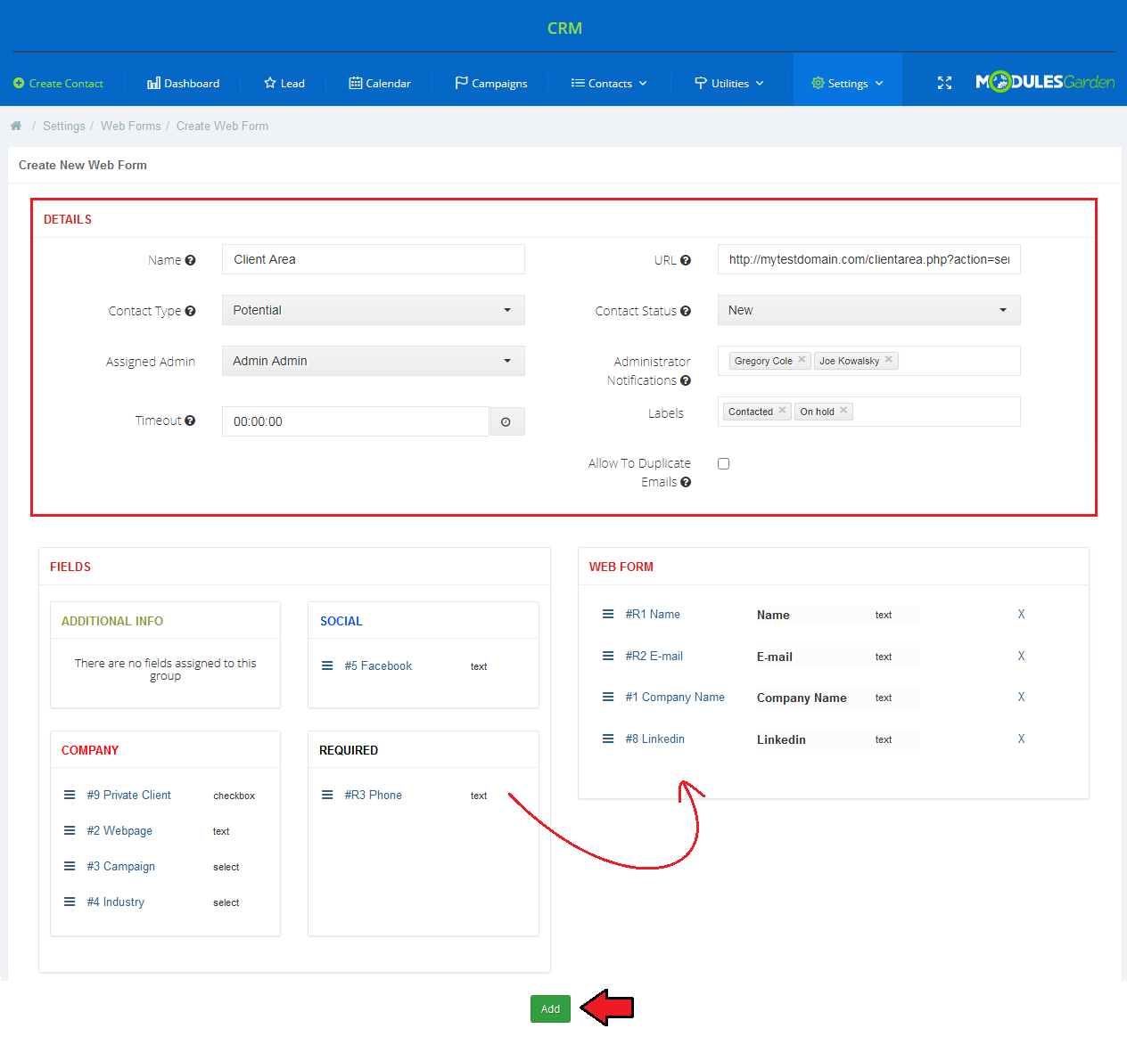Click in the Name input field
This screenshot has width=1127, height=1053.
374,259
